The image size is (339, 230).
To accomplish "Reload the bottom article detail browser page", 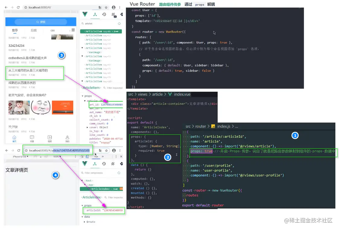I will [x=19, y=150].
